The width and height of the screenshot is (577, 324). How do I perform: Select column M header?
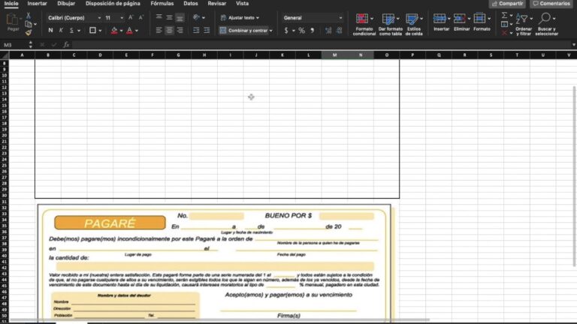pos(334,55)
